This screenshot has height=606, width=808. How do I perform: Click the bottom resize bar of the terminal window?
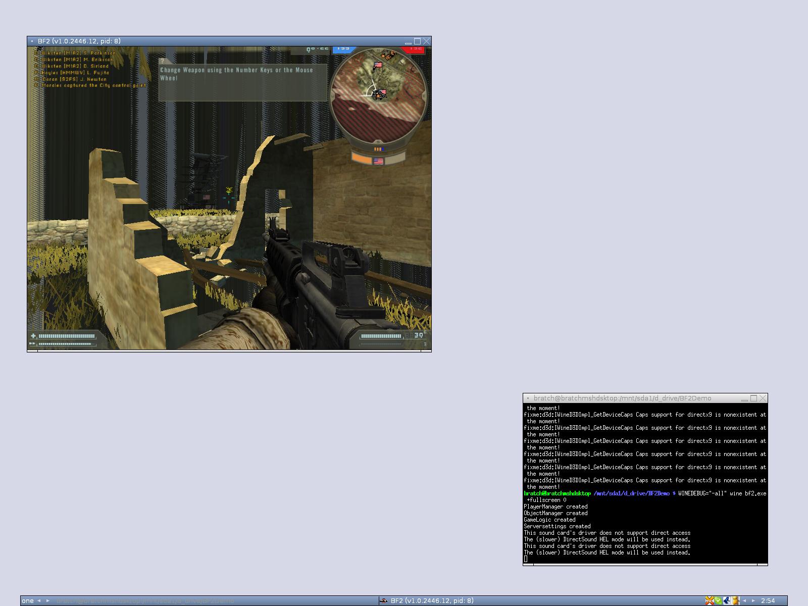coord(645,564)
